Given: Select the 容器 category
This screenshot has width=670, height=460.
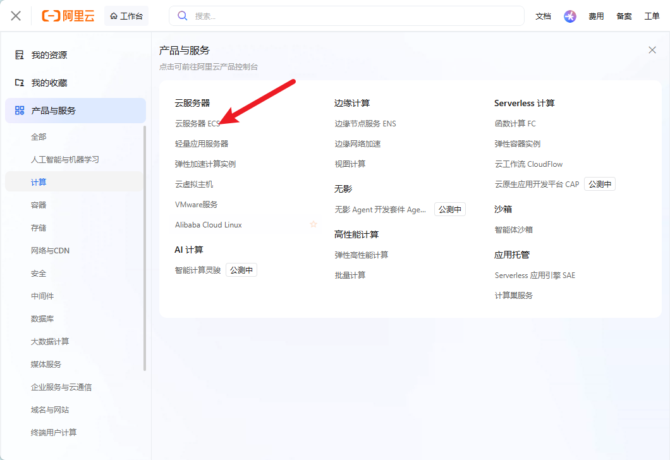Looking at the screenshot, I should click(39, 205).
